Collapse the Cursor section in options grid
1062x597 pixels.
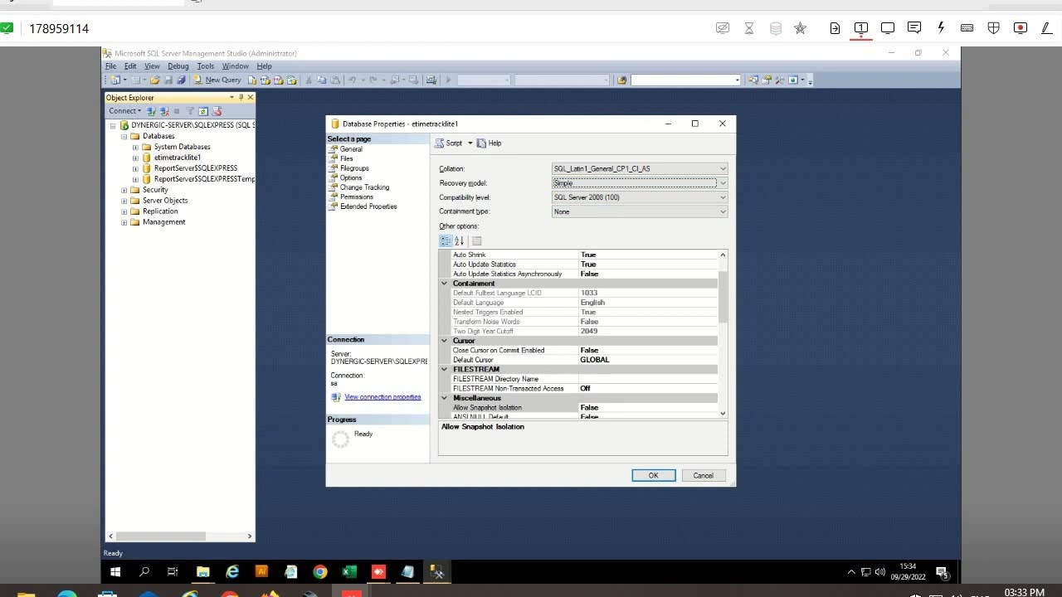coord(444,341)
